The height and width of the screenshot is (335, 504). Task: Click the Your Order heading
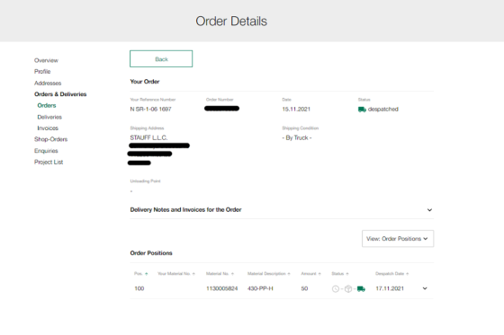tap(145, 82)
